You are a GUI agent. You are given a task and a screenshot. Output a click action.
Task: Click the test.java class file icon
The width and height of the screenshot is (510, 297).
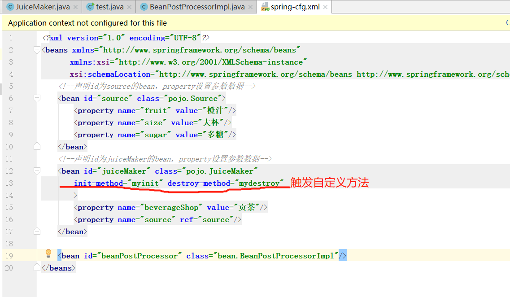pos(91,7)
